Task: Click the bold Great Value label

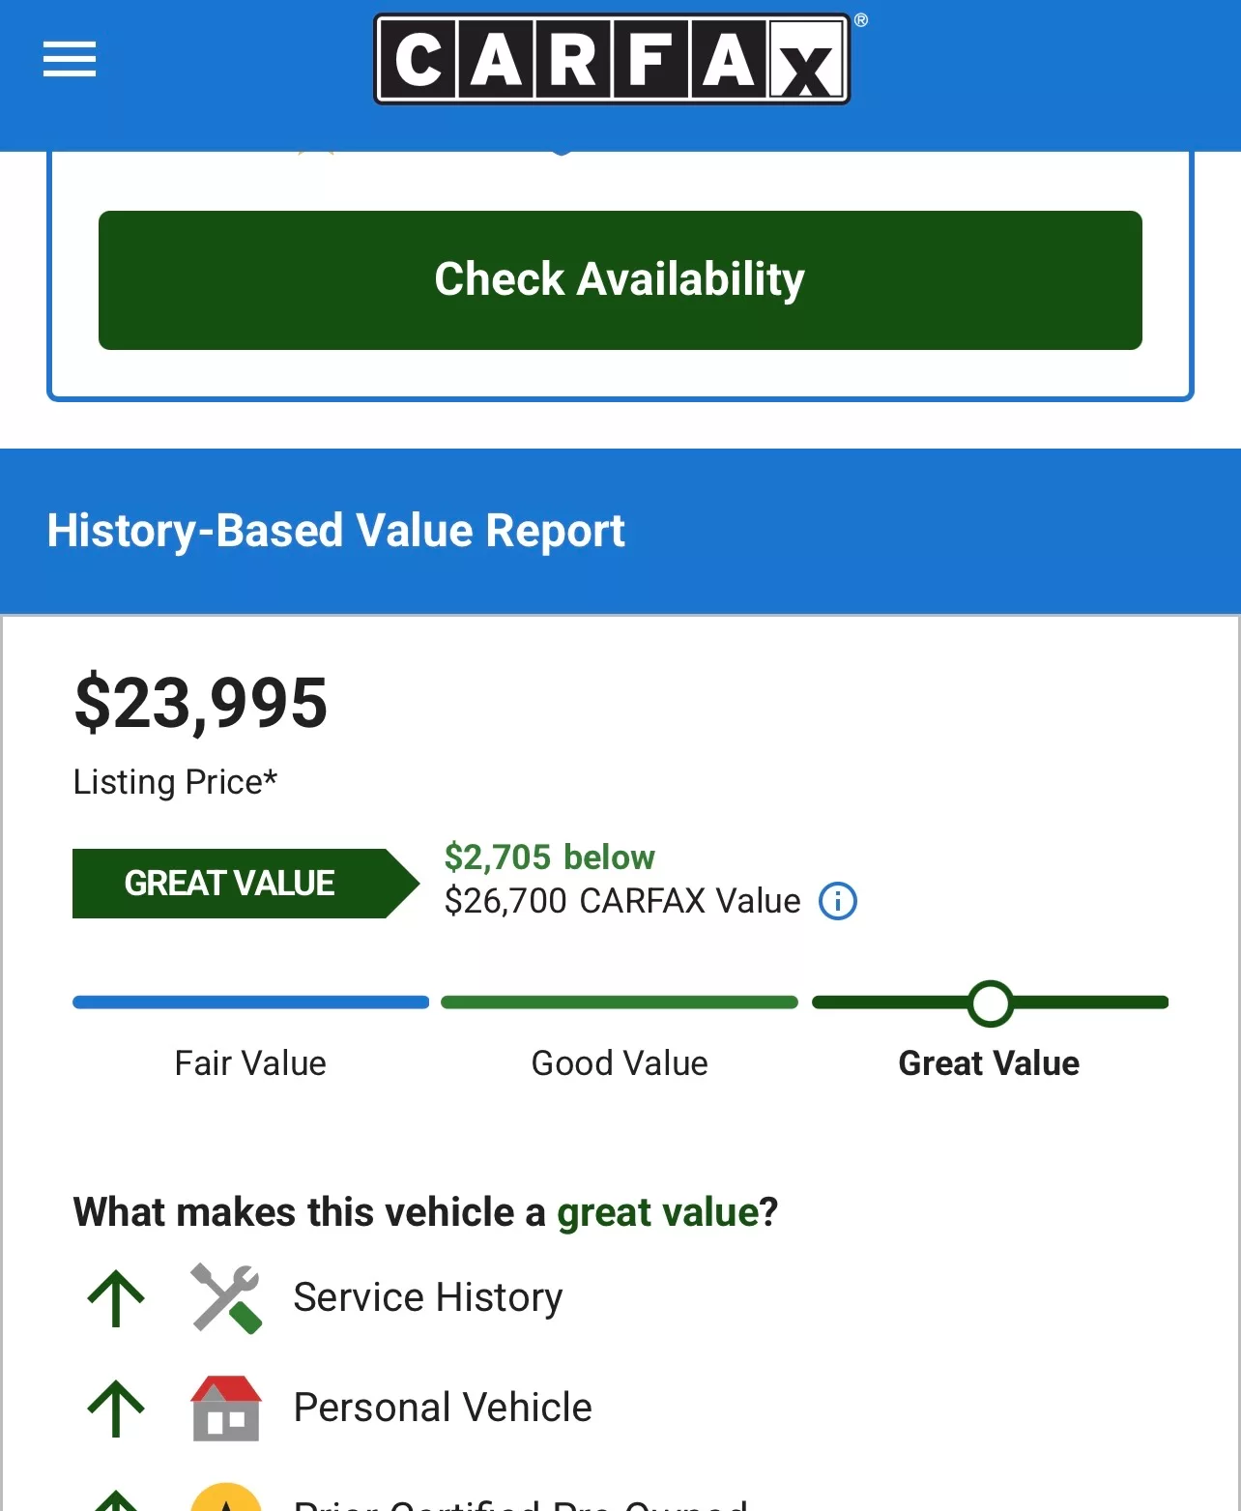Action: tap(989, 1063)
